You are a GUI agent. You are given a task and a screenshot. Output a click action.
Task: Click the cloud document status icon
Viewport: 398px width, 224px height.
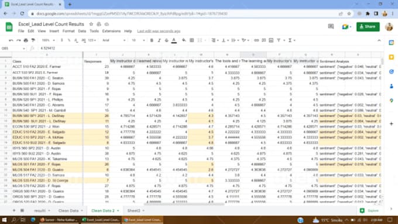pos(107,24)
